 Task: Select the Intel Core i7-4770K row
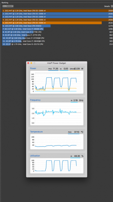pyautogui.click(x=57, y=32)
